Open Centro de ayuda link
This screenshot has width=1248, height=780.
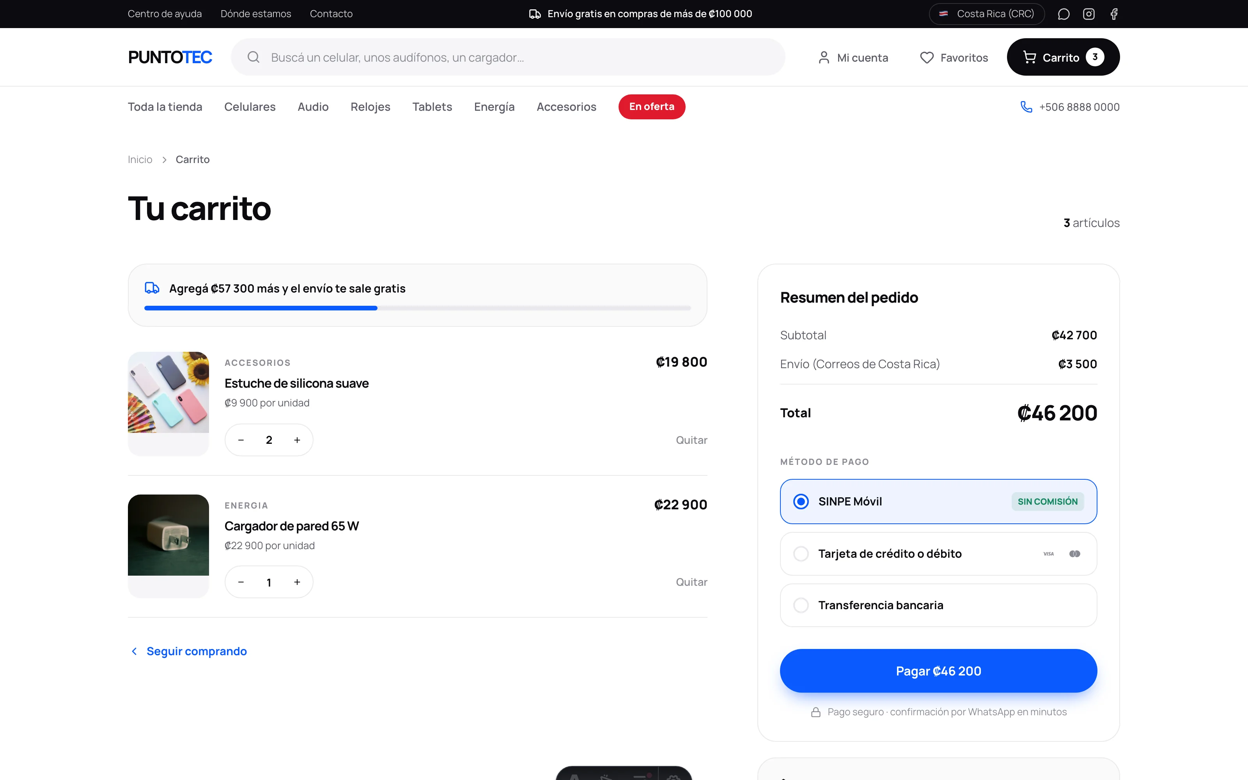165,14
